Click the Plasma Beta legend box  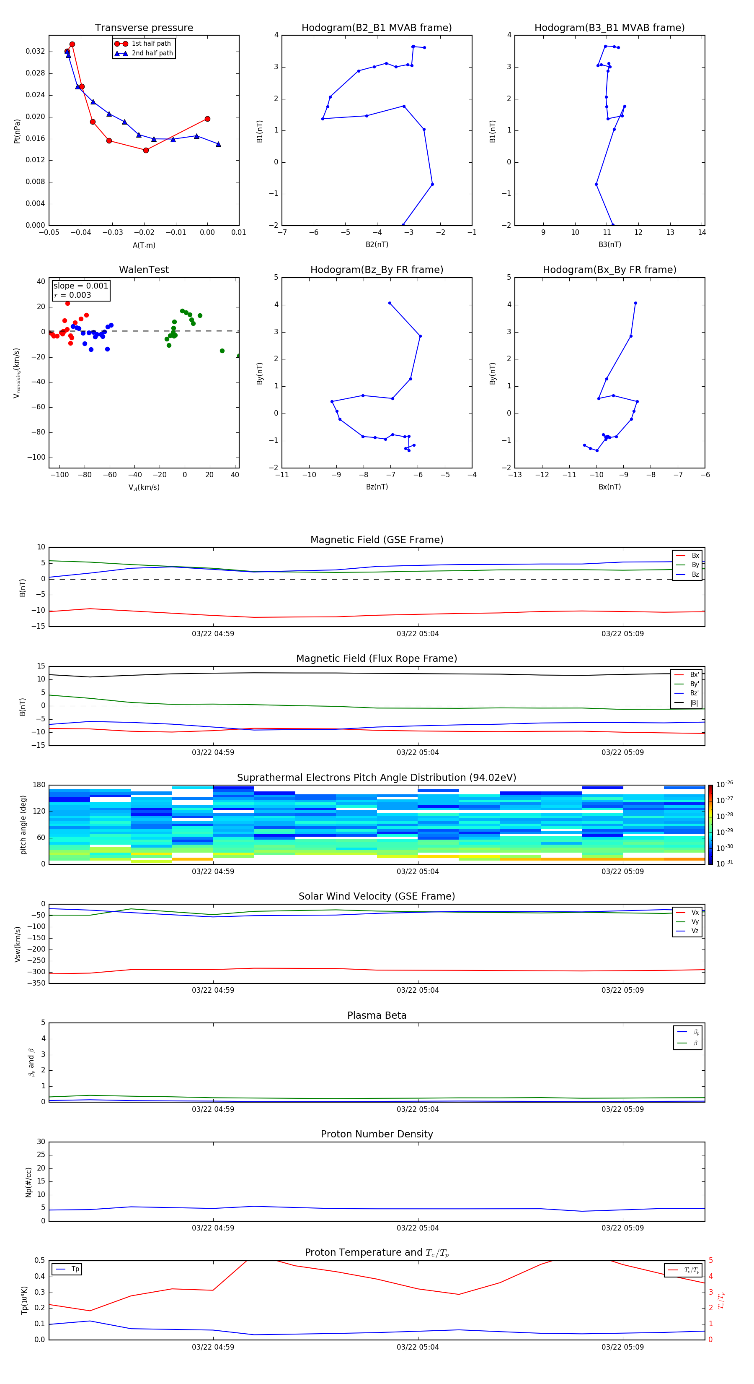(688, 1038)
